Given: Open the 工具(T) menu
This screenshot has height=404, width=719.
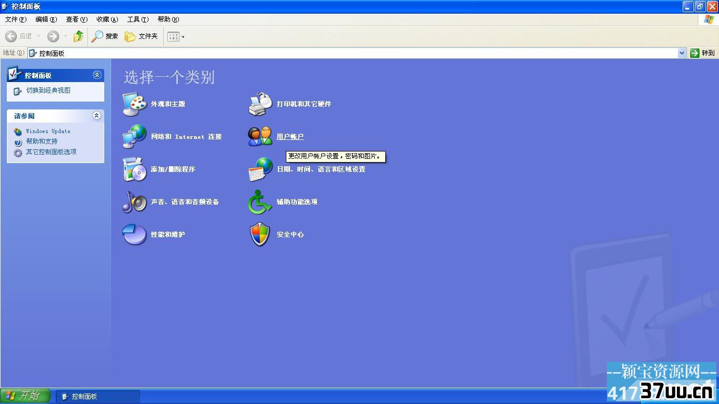Looking at the screenshot, I should [138, 19].
